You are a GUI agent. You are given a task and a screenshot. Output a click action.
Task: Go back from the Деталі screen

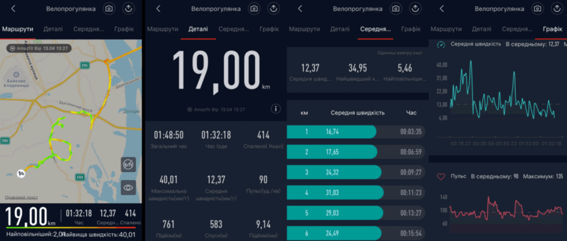[x=158, y=8]
